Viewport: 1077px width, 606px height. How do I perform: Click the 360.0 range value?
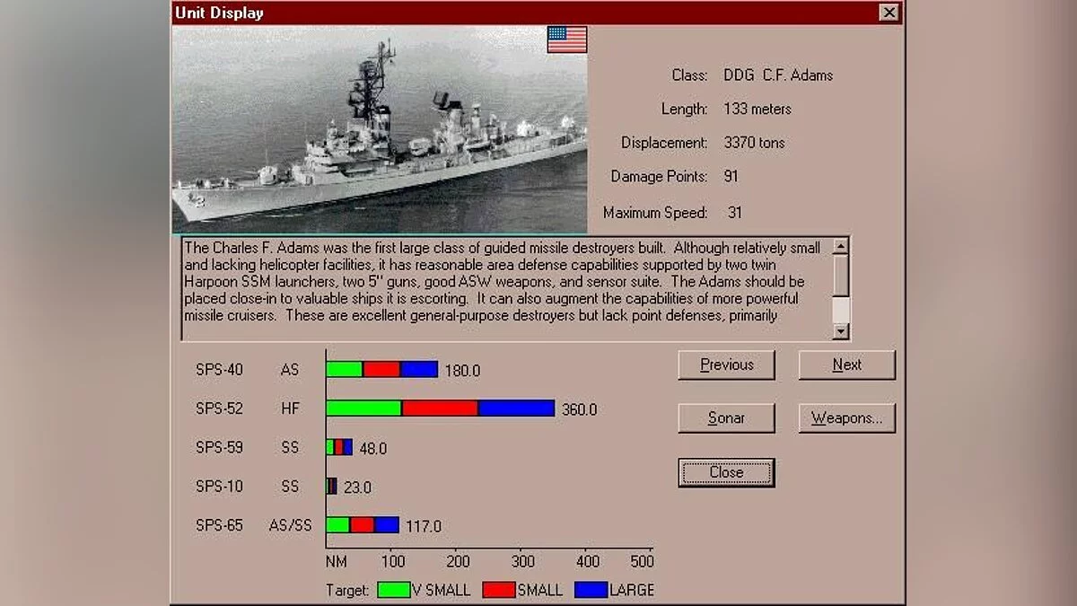pos(579,410)
